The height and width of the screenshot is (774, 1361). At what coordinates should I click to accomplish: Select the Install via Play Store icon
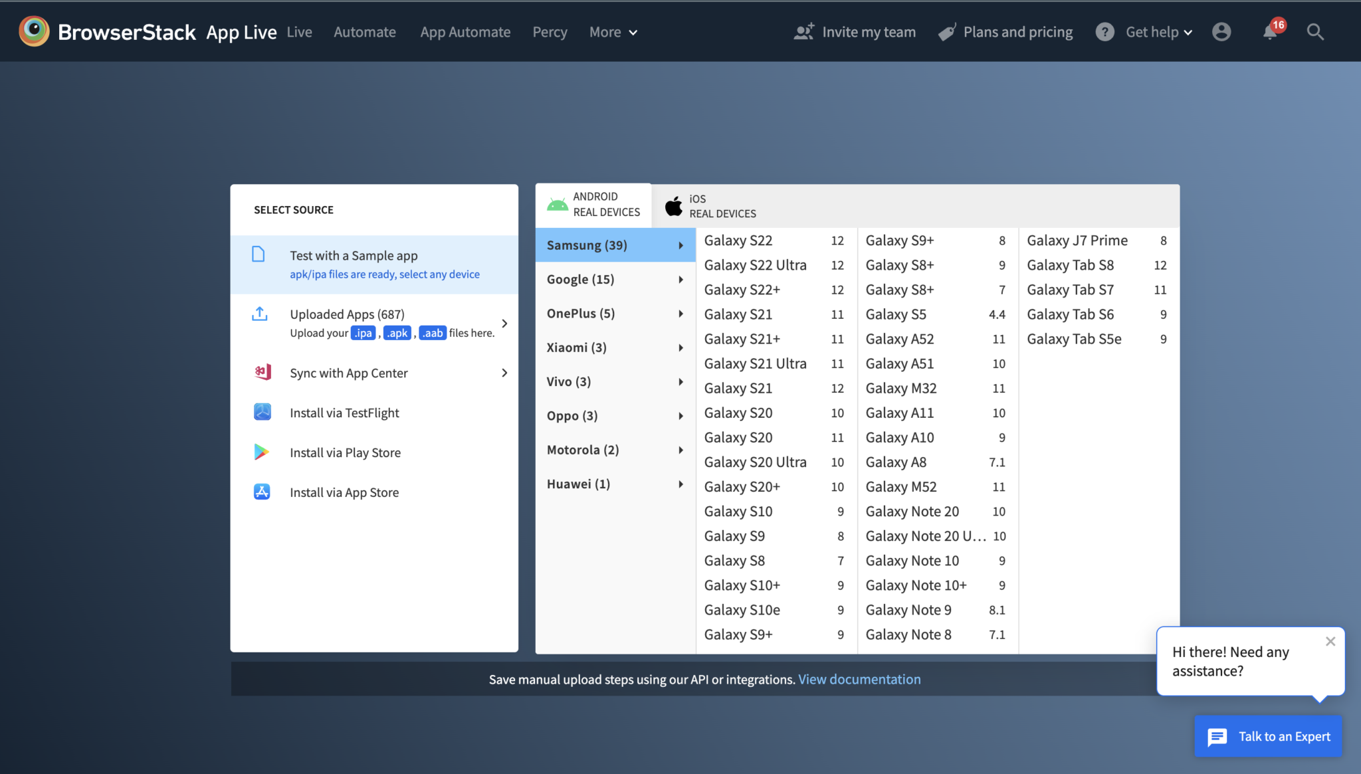point(262,452)
